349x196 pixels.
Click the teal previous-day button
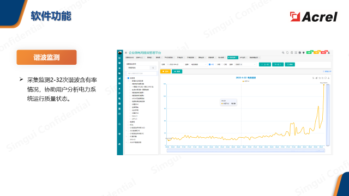point(265,64)
